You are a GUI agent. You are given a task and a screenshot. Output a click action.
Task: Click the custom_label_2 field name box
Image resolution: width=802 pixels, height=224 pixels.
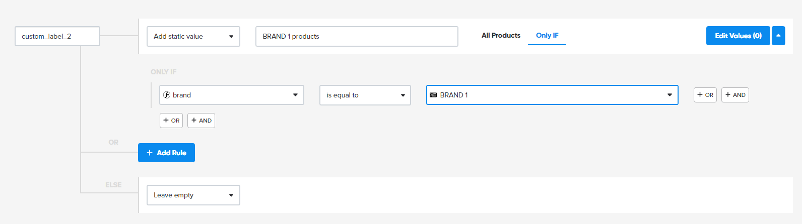(x=57, y=36)
